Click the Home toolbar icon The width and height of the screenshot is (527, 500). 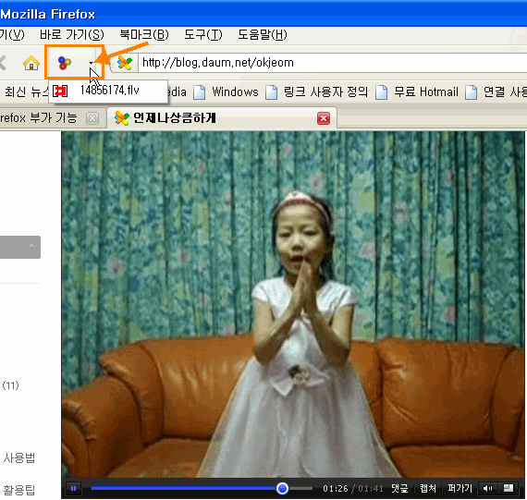pos(31,63)
